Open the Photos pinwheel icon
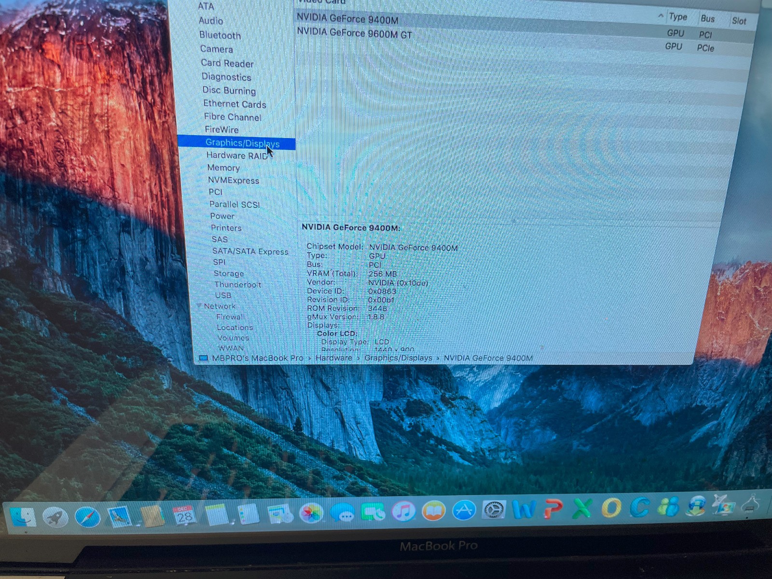Viewport: 772px width, 579px height. coord(311,513)
